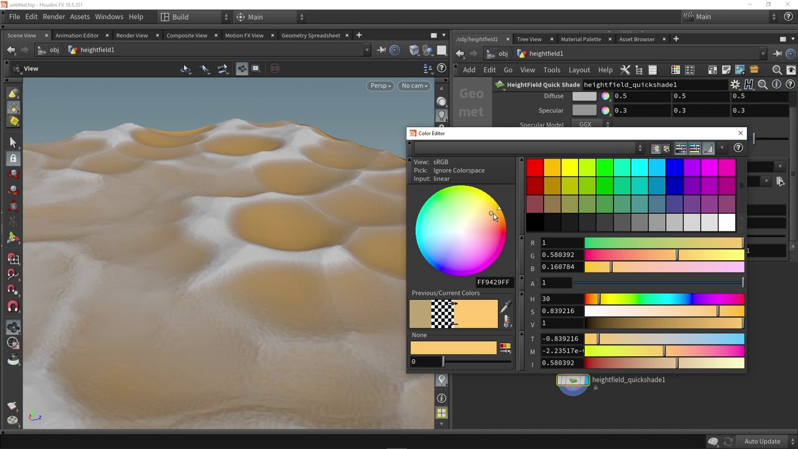Open network search magnifier in network toolbar
Screen dimensions: 798x449
pos(777,70)
